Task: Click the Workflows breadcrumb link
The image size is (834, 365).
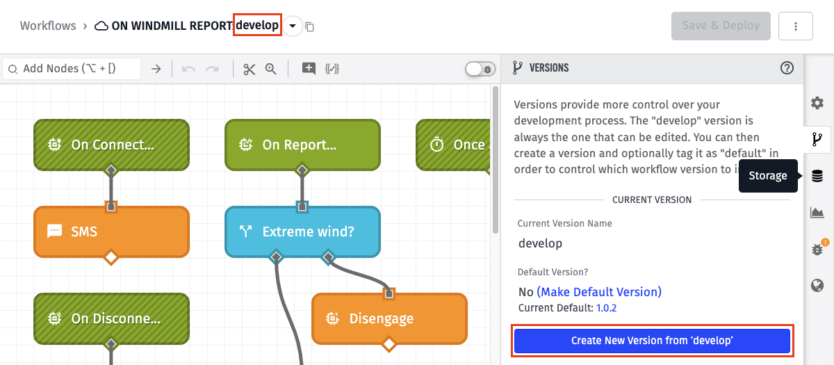Action: tap(48, 26)
